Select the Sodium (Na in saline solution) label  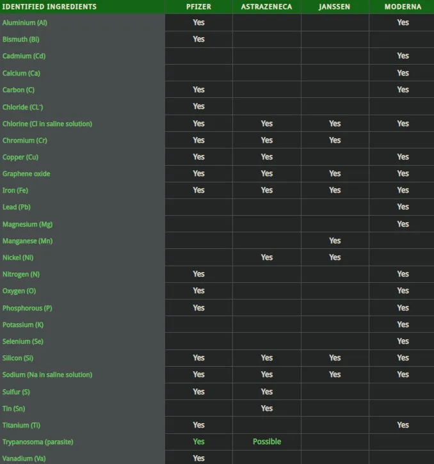pyautogui.click(x=47, y=374)
